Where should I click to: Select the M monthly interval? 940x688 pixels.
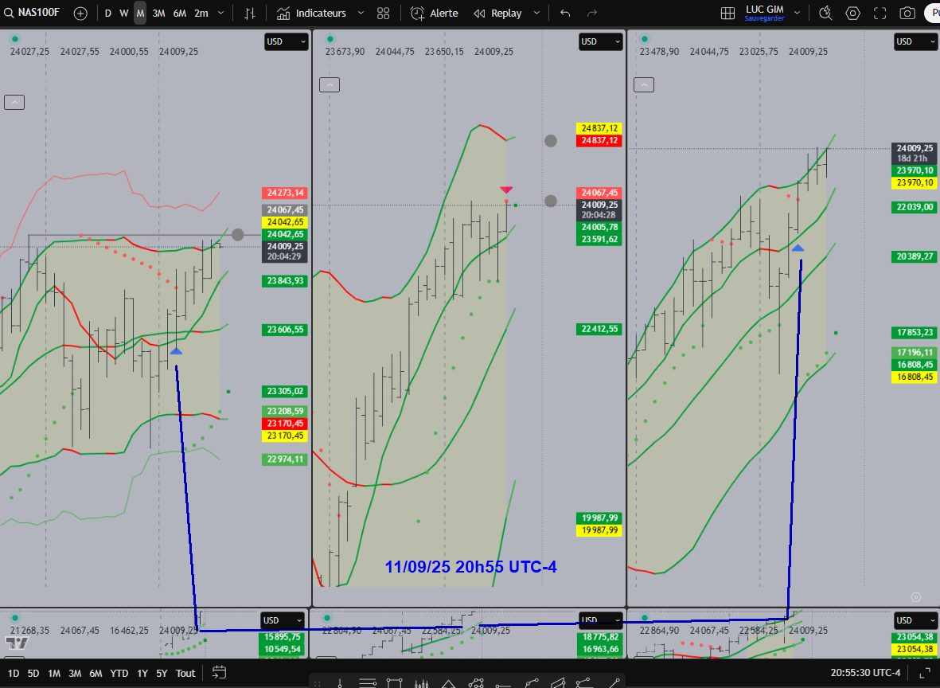click(x=139, y=14)
